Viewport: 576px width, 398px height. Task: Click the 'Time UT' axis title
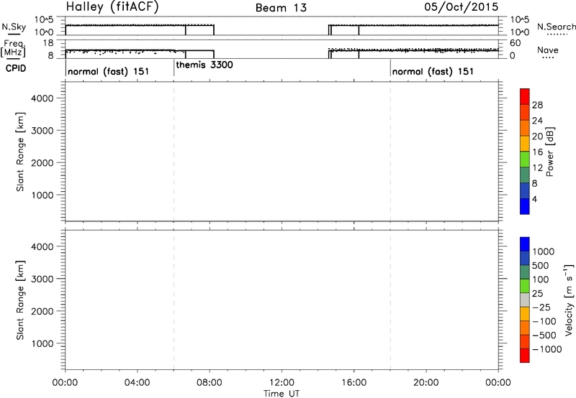[282, 394]
